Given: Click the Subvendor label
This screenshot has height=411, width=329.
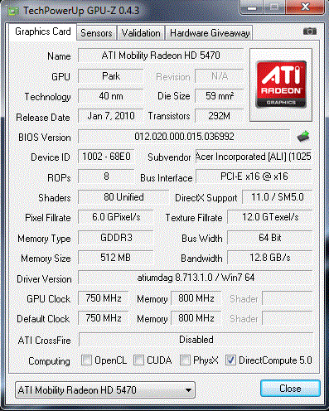Looking at the screenshot, I should (169, 157).
